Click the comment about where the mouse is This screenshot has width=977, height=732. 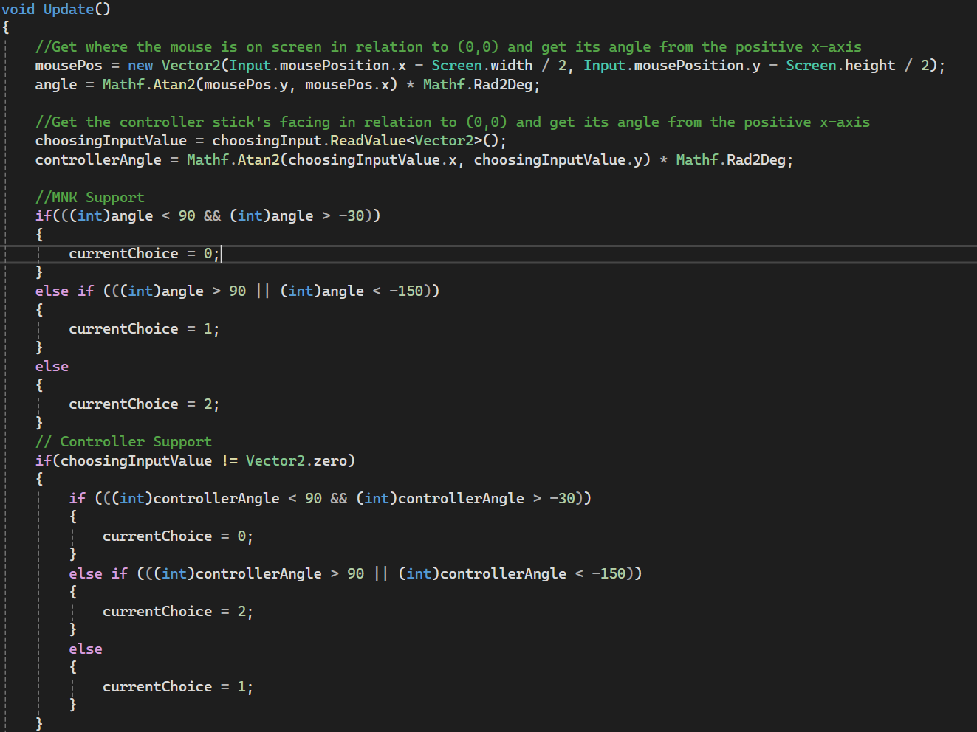(x=448, y=47)
